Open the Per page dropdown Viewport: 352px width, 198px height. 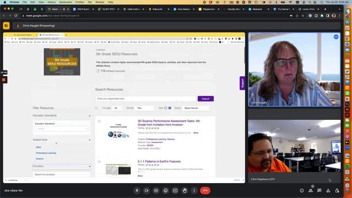click(118, 108)
